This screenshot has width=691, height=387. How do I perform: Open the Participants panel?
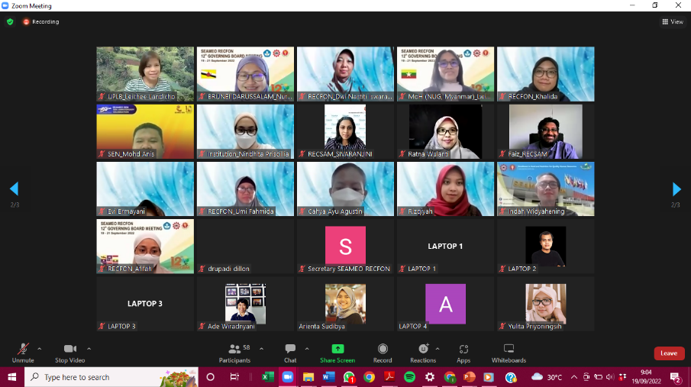click(234, 352)
